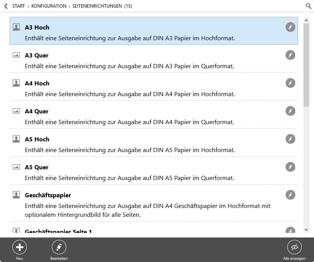Click the edit pencil next to A4 Quer
Viewport: 314px width, 262px height.
click(x=290, y=111)
